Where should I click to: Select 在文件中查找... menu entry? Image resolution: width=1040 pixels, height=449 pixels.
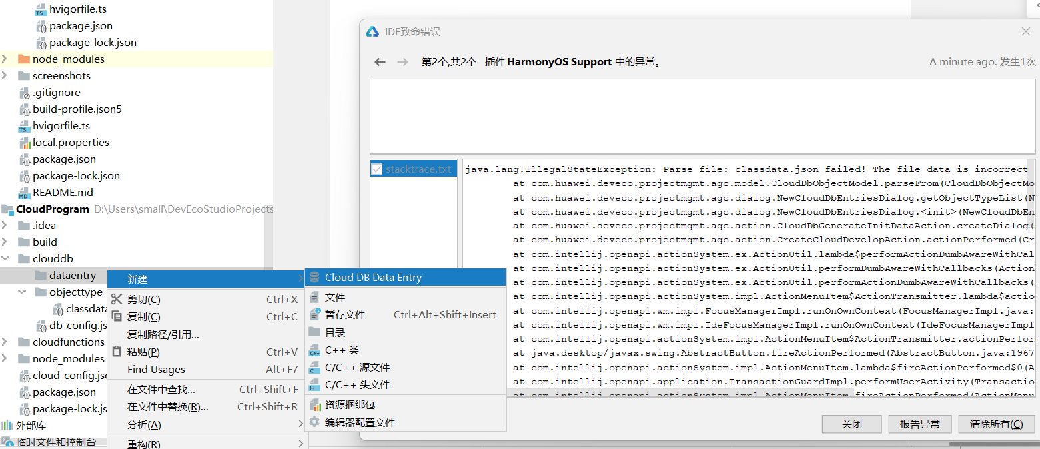point(206,390)
